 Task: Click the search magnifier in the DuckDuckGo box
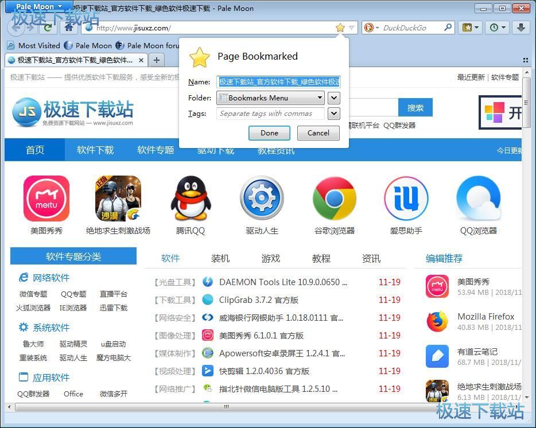448,28
